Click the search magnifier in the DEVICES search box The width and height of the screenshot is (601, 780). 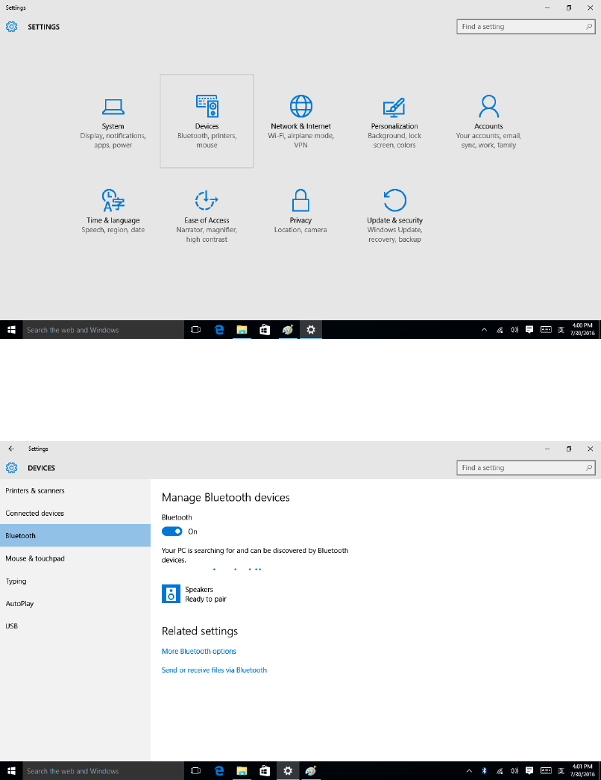[589, 467]
